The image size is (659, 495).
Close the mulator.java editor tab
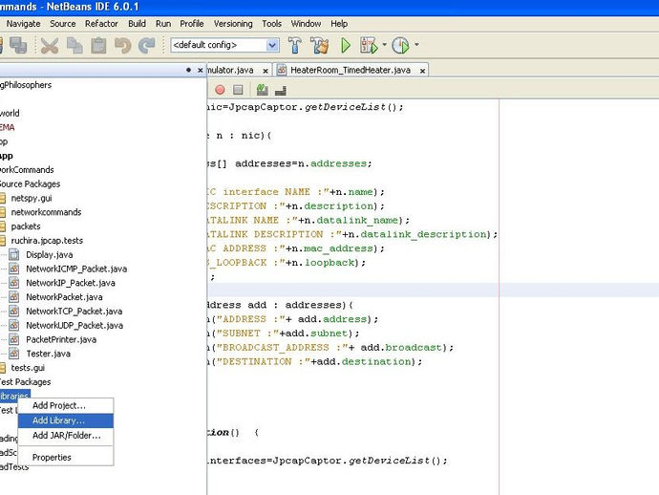pos(266,71)
